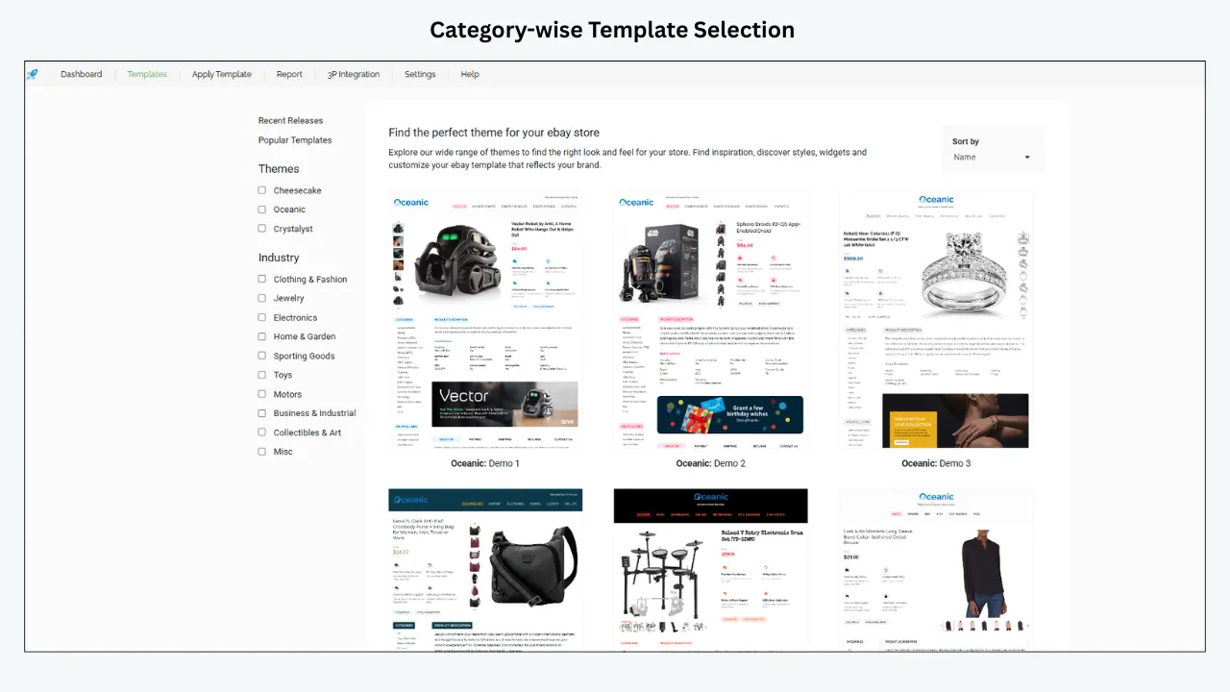
Task: Select the Sporting Goods checkbox
Action: [262, 356]
